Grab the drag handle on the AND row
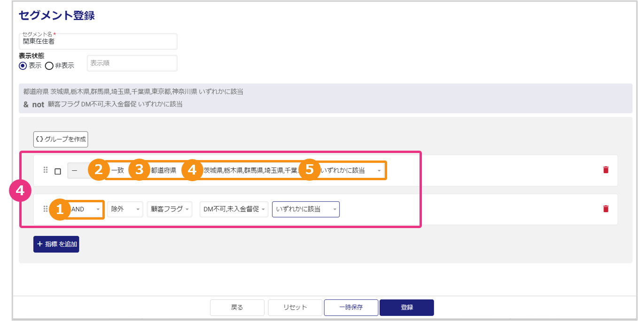 point(46,209)
